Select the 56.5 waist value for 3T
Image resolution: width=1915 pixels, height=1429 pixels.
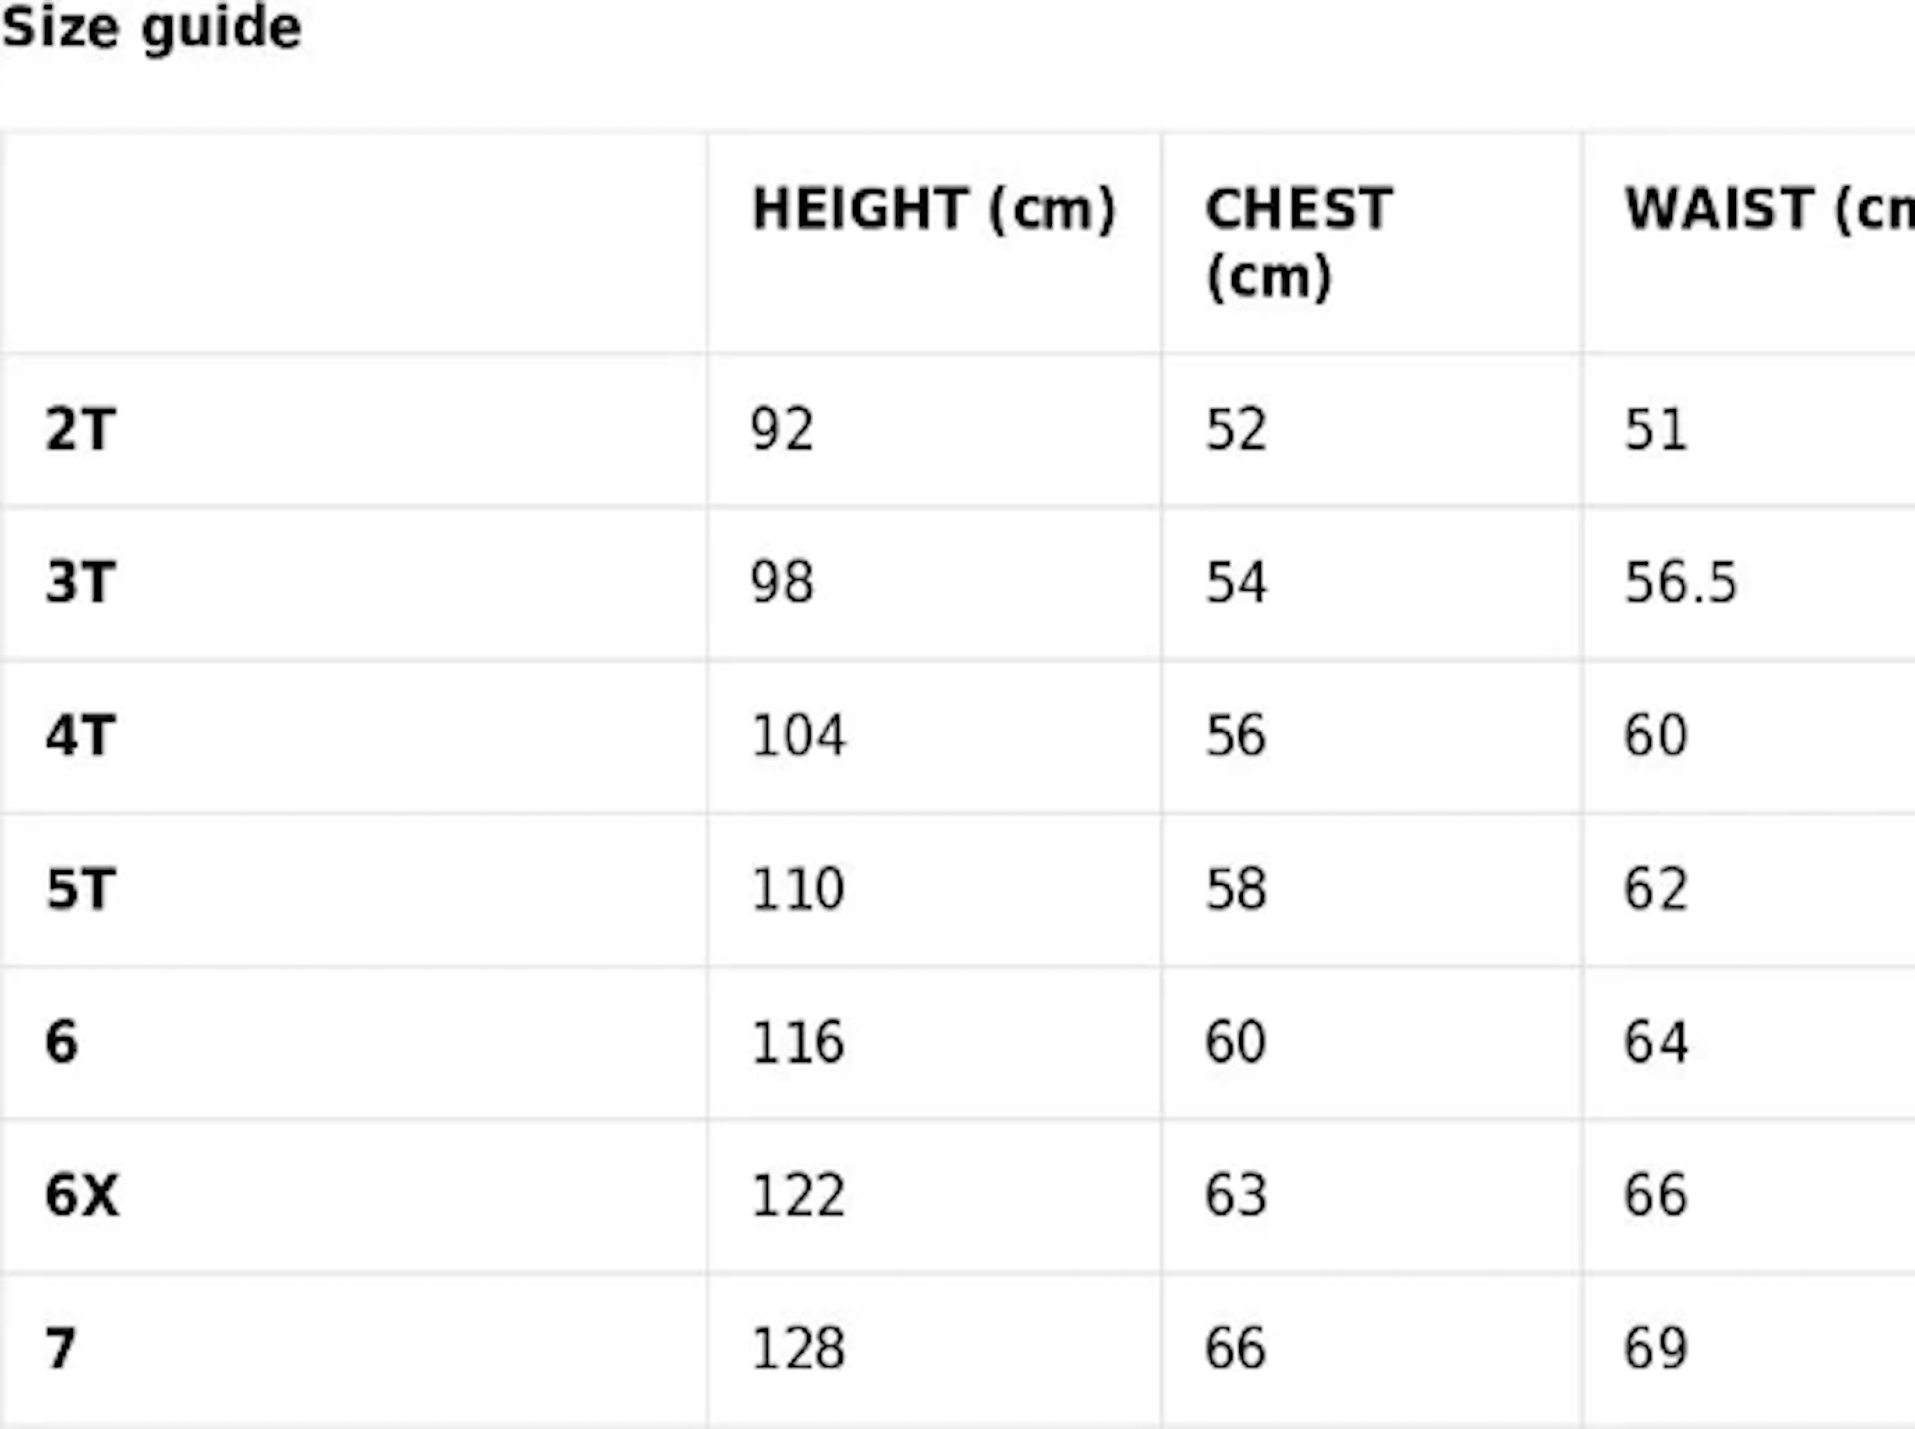pos(1681,582)
